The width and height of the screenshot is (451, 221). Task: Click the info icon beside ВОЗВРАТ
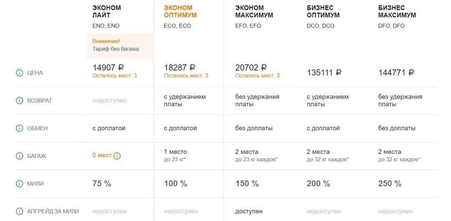point(19,101)
